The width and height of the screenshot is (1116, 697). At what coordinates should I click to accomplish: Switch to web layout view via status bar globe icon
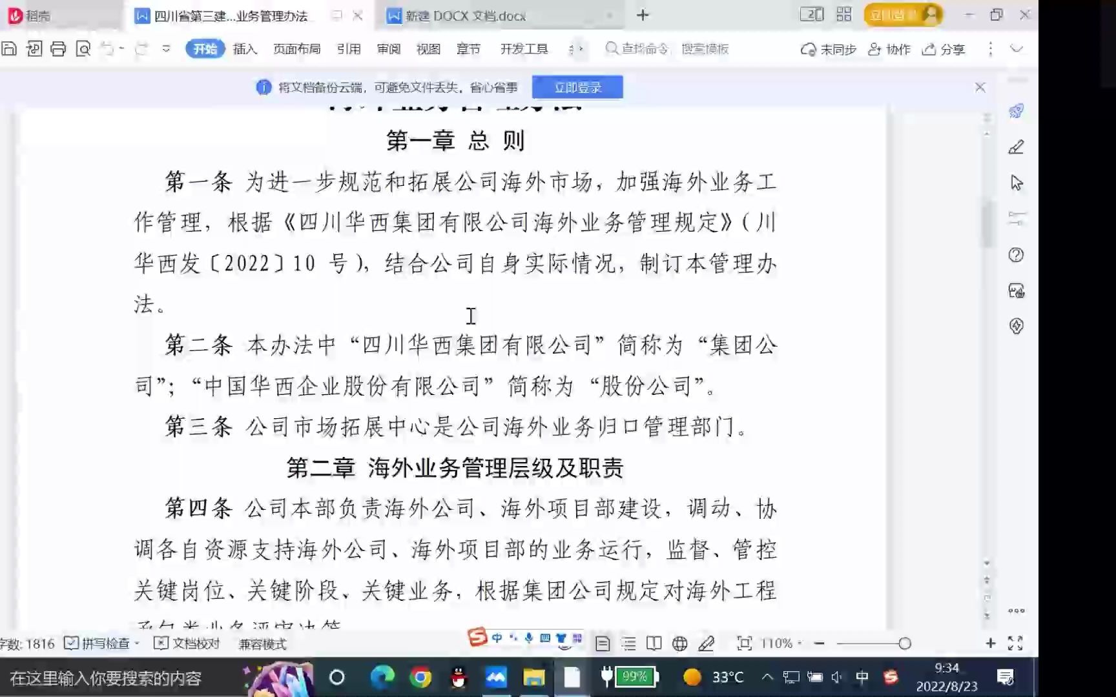(x=679, y=643)
